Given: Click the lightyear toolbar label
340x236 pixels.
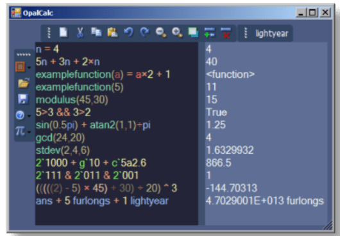Looking at the screenshot, I should click(272, 33).
